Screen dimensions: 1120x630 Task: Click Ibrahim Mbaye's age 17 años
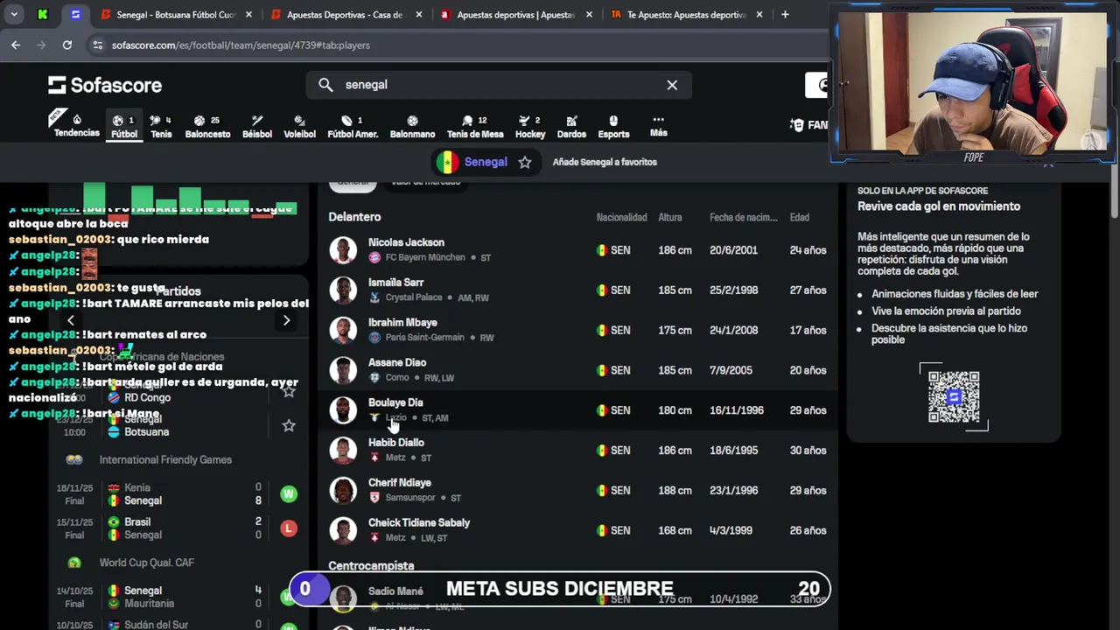[808, 330]
